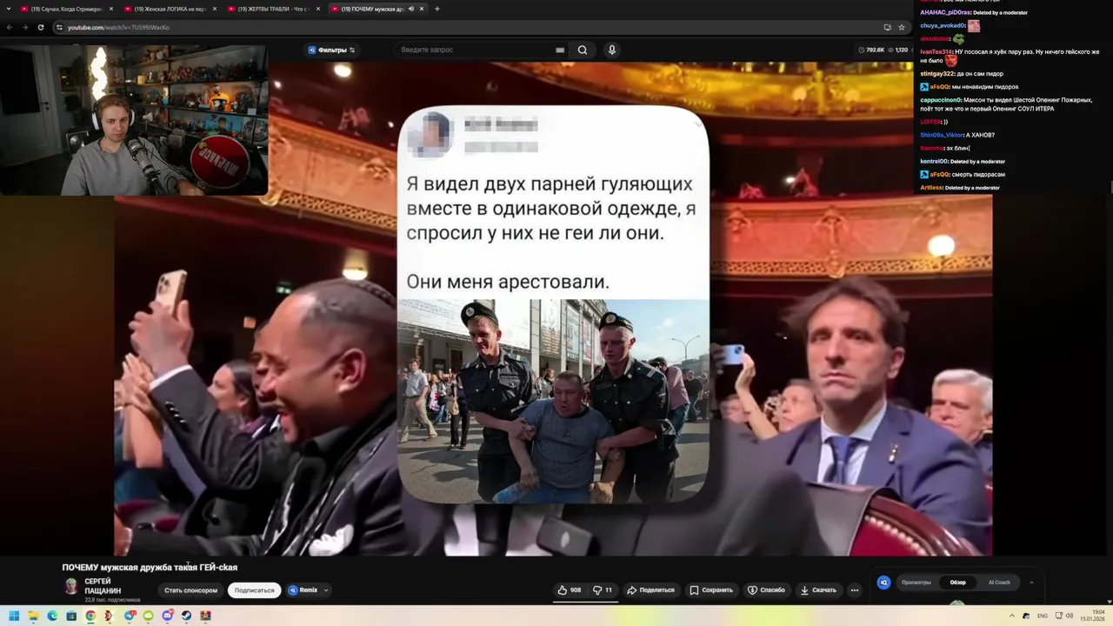Click the Спасибо thanks button
The width and height of the screenshot is (1113, 626).
(766, 590)
